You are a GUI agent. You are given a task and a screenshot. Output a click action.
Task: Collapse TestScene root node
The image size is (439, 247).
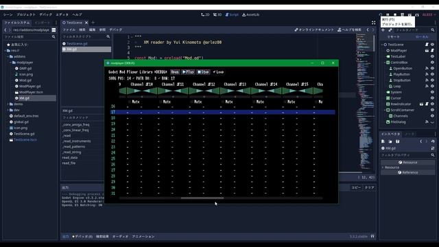click(382, 45)
